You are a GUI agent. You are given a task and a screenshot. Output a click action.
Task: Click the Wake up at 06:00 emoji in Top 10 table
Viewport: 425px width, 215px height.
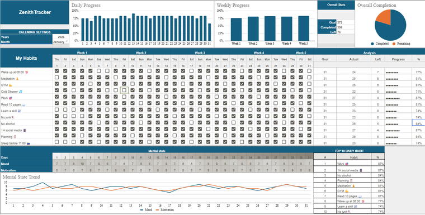(x=363, y=201)
